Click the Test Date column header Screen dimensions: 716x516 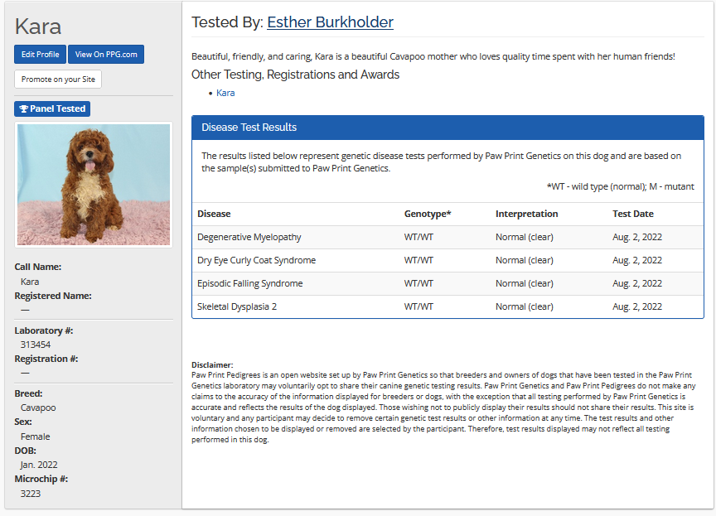click(633, 214)
